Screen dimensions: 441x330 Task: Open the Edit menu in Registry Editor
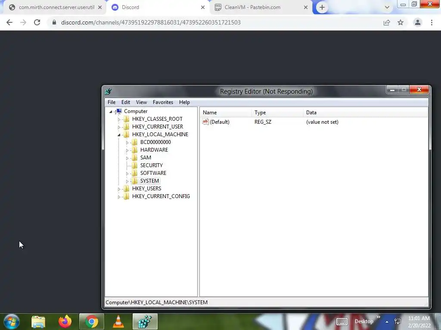[x=125, y=102]
